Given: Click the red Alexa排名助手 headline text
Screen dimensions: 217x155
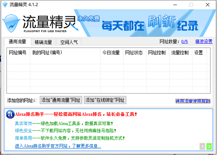Looking at the screenshot, I should (x=76, y=114).
